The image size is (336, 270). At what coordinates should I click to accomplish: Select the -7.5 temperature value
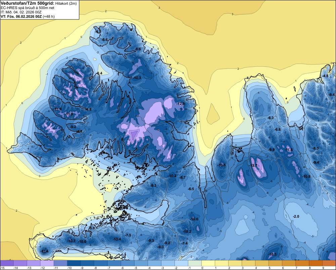point(128,235)
